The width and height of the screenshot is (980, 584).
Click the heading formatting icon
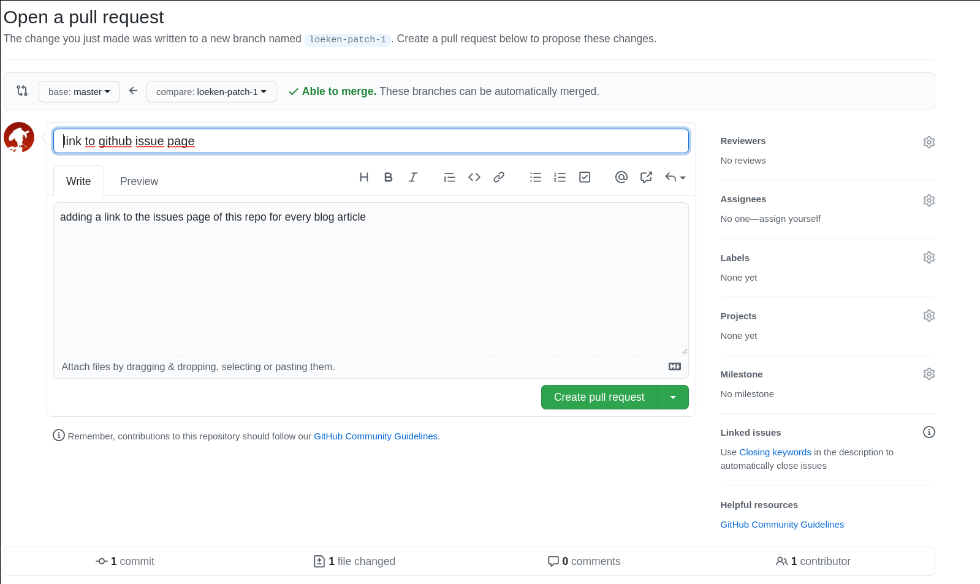[364, 177]
